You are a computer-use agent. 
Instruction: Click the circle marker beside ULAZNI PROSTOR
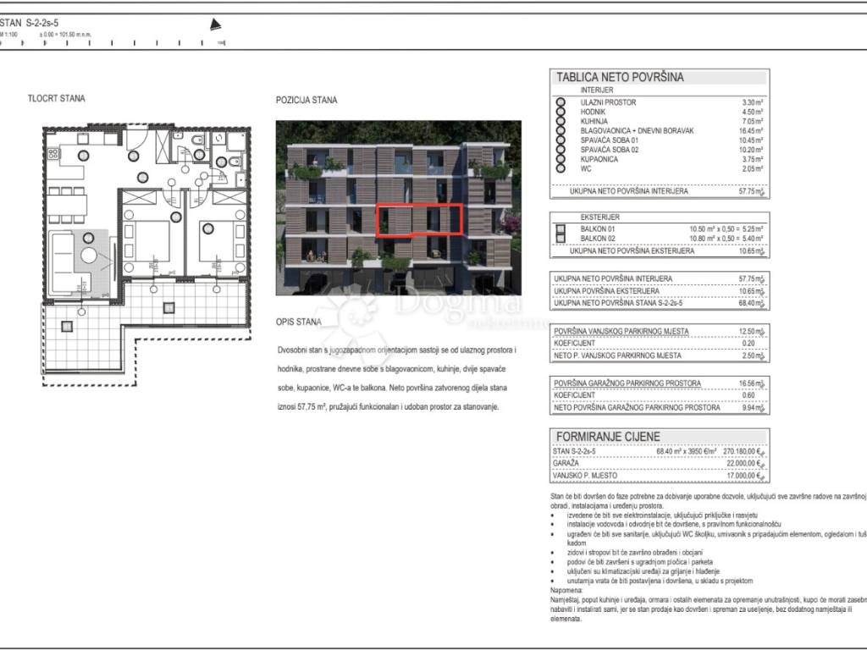tap(560, 102)
